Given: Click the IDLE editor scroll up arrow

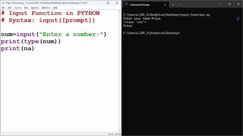Looking at the screenshot, I should (x=120, y=11).
